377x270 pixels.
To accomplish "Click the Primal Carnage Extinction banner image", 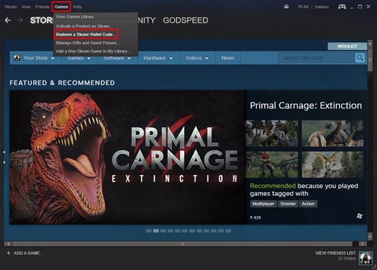I will click(127, 158).
